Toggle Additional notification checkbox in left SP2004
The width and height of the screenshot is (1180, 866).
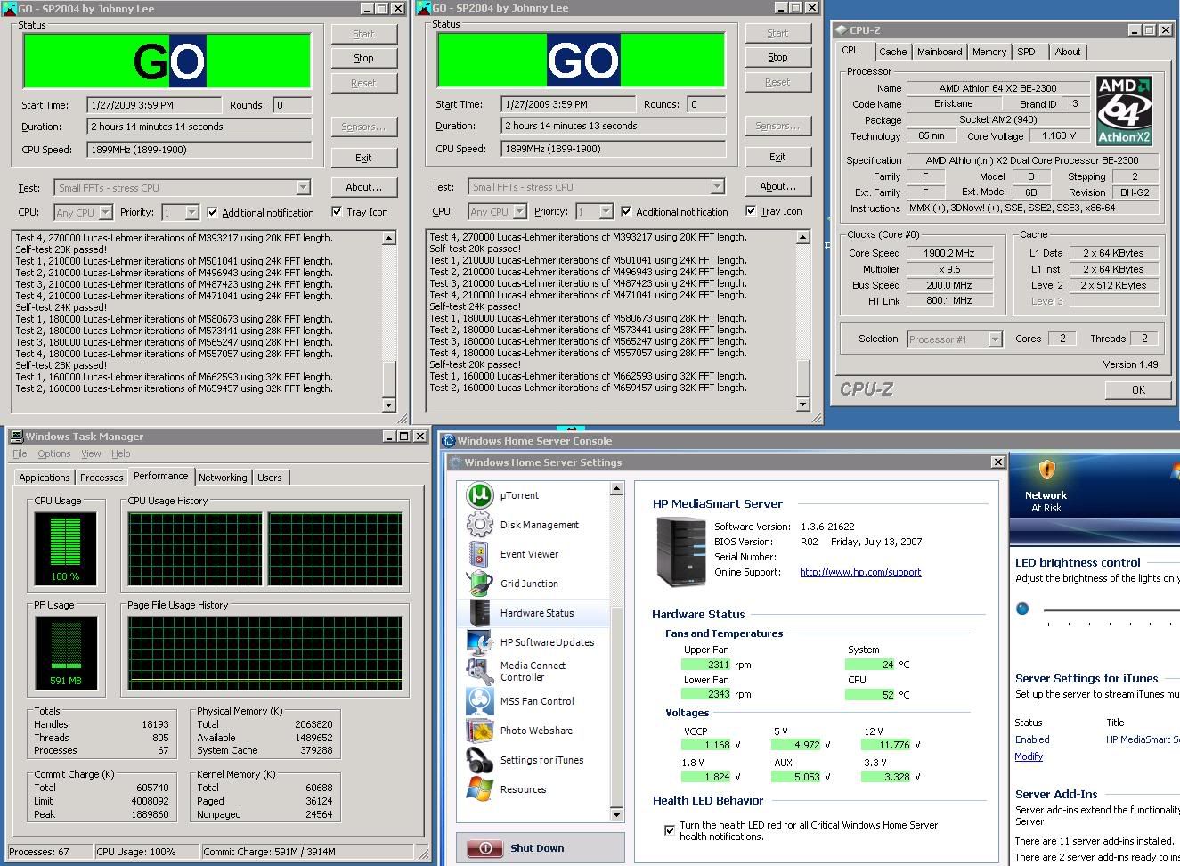tap(212, 213)
